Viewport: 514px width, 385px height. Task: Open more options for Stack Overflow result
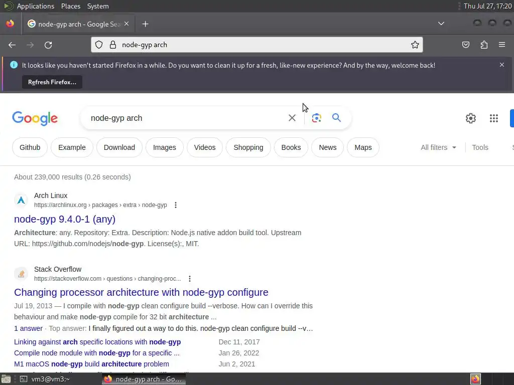[189, 279]
